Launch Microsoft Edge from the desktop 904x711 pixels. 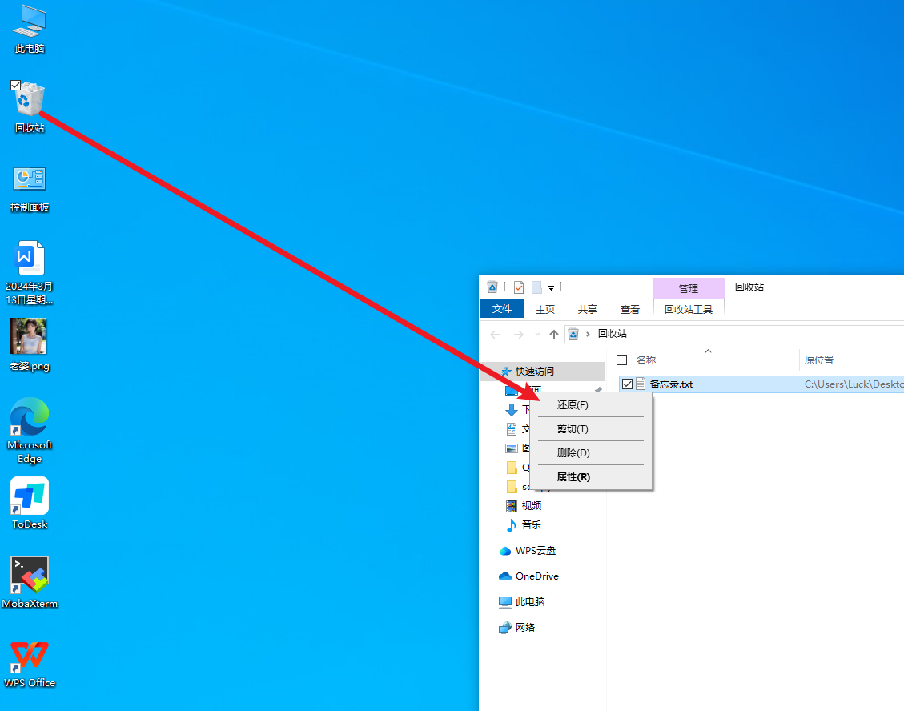pyautogui.click(x=30, y=419)
